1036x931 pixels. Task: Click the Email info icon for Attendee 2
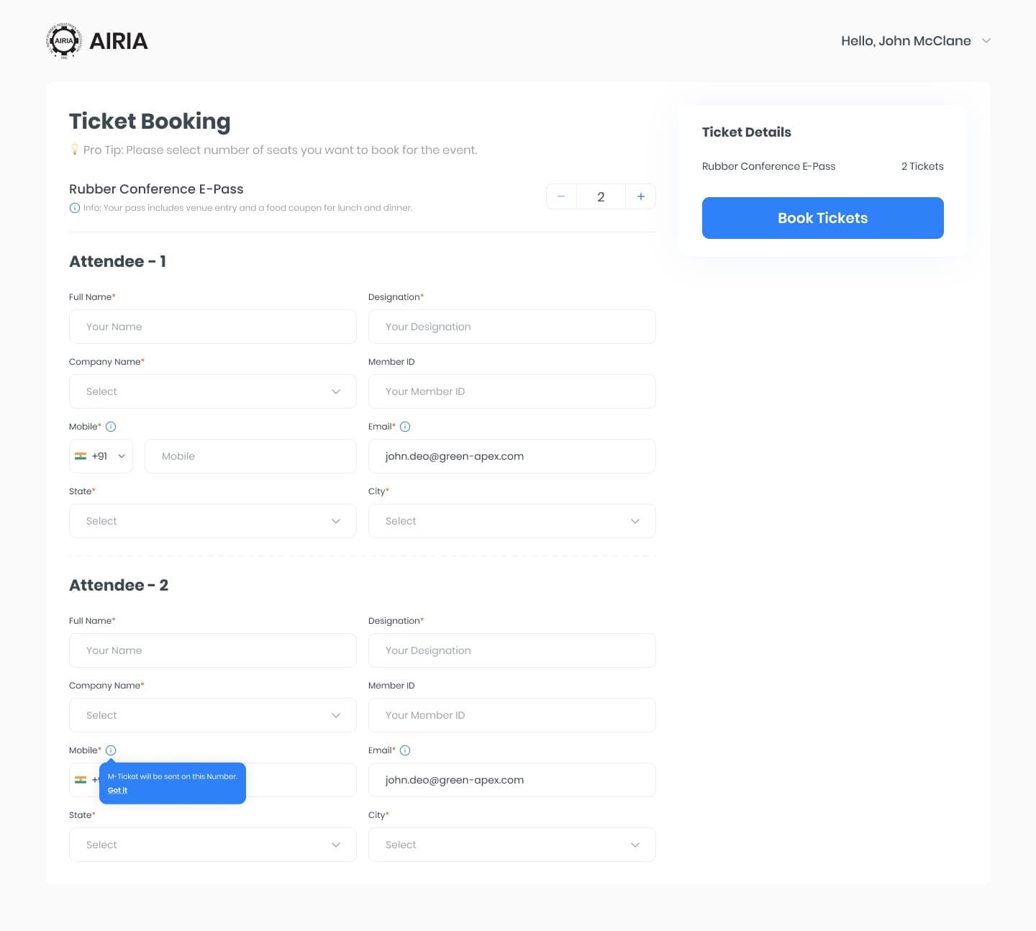pos(405,750)
